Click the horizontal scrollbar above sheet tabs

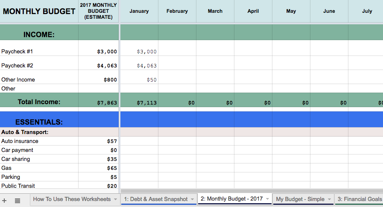(x=252, y=191)
